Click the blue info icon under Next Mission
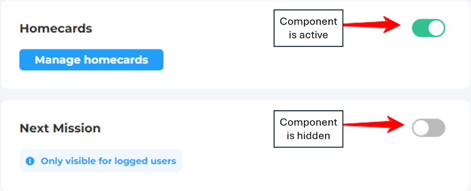Screen dimensions: 471x191 [30, 161]
